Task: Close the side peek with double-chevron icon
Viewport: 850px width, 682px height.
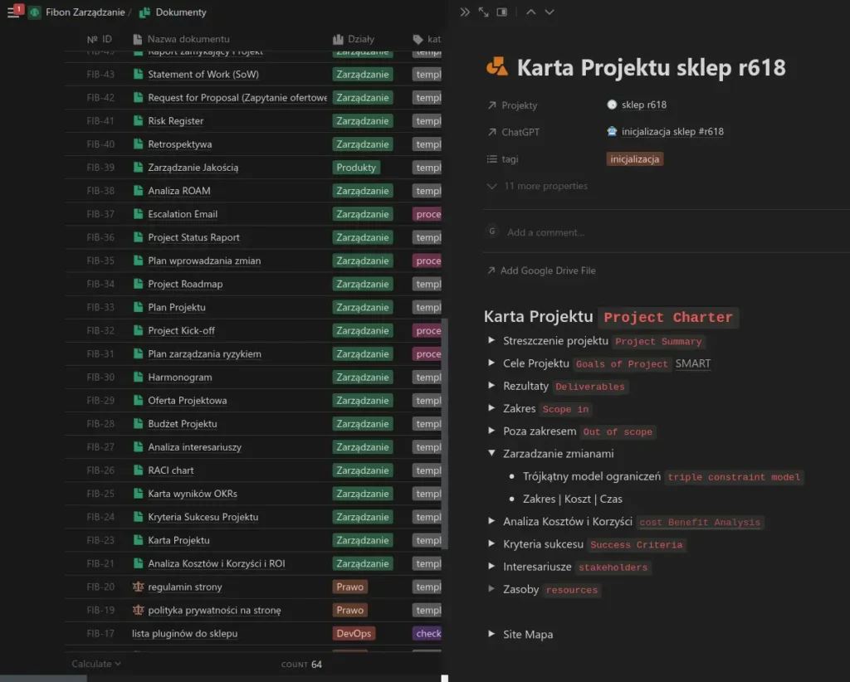Action: coord(464,12)
